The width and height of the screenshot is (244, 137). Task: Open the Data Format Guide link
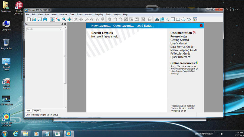182,47
